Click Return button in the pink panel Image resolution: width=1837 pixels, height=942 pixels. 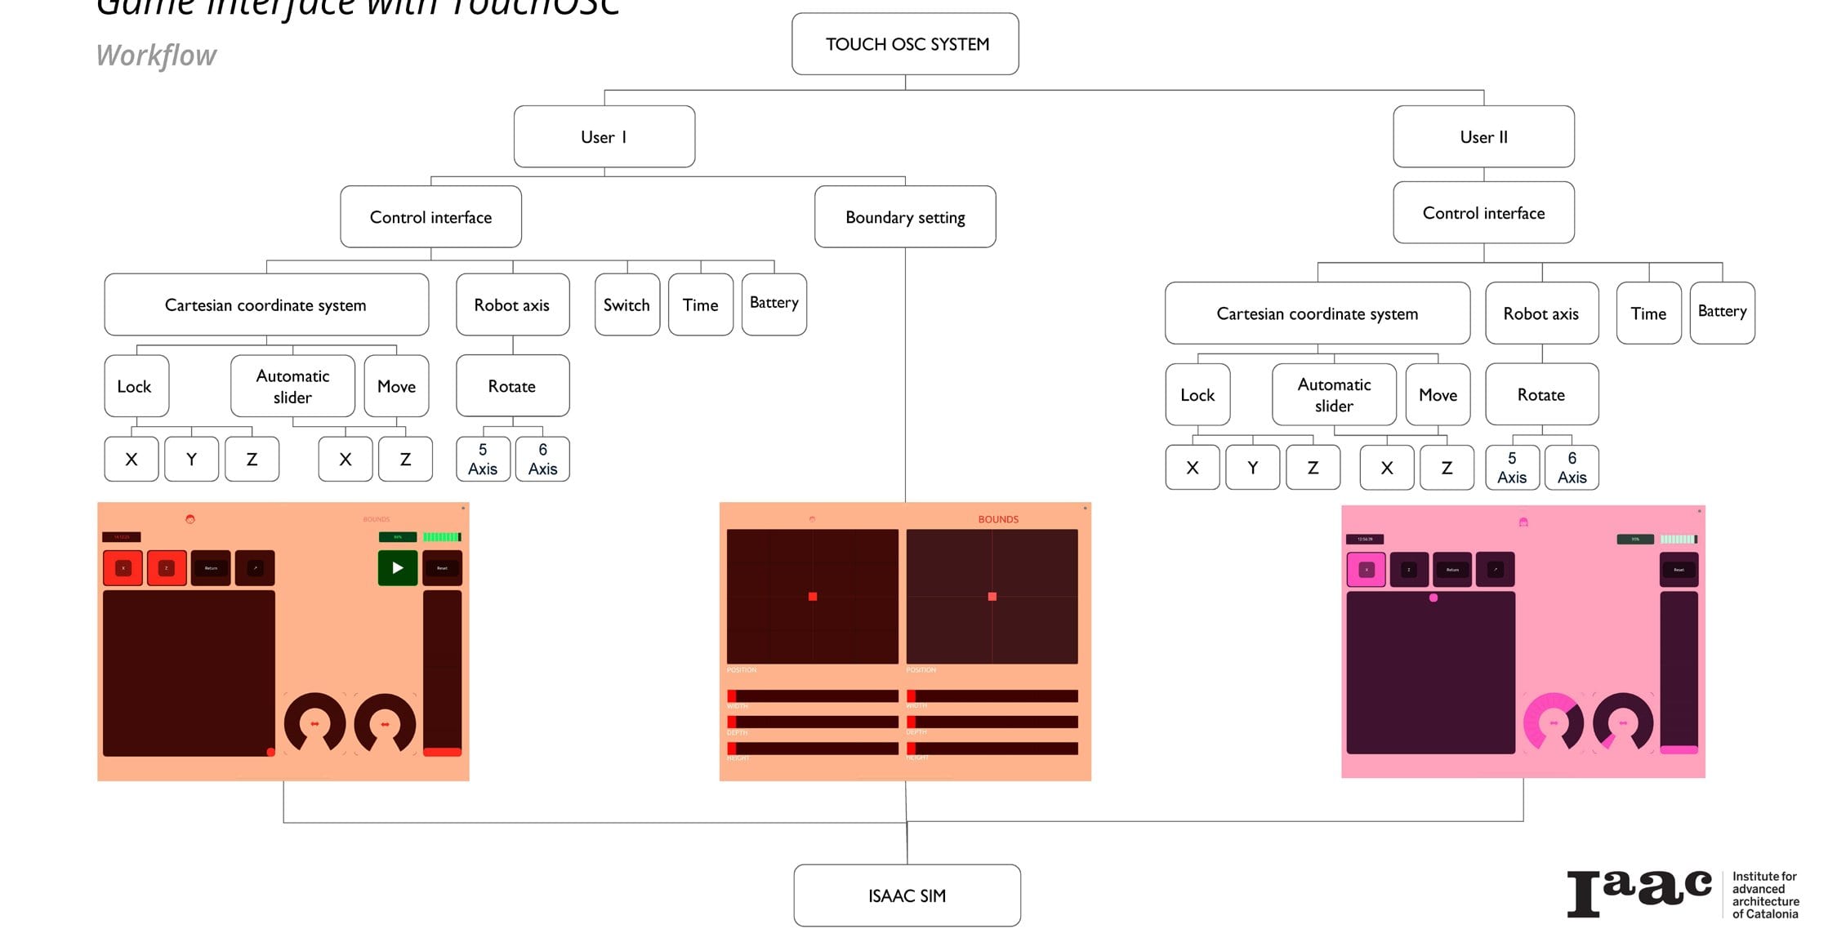pos(1452,570)
